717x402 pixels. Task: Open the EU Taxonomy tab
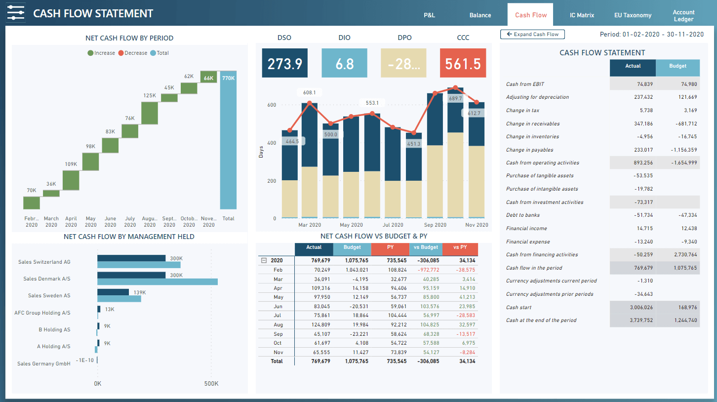633,15
